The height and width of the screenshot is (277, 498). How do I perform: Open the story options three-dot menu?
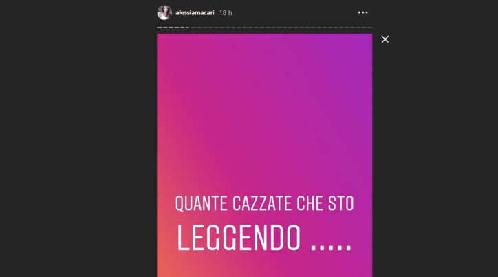[x=362, y=12]
